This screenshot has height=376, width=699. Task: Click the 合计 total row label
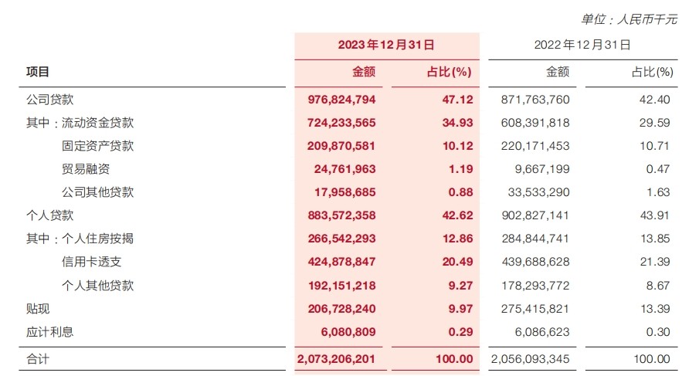point(38,358)
